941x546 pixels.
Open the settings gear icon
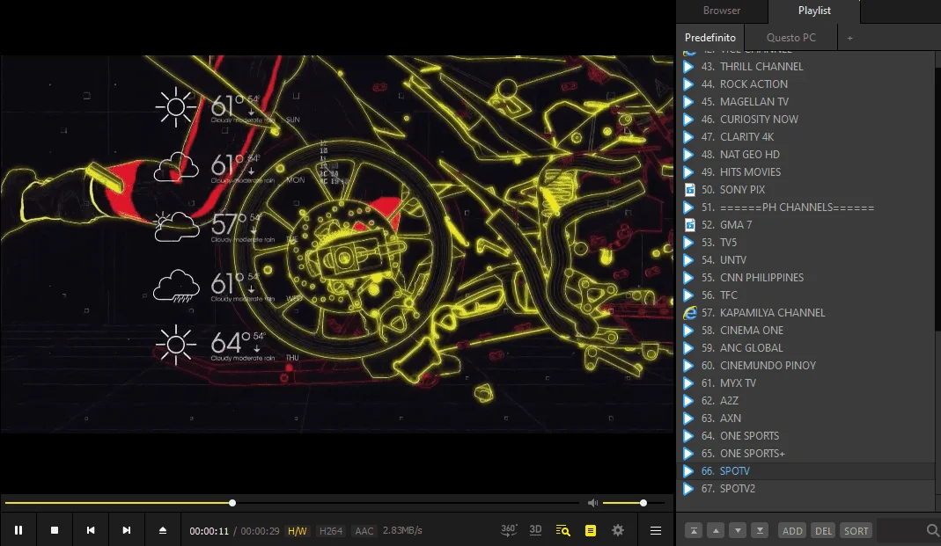tap(618, 530)
